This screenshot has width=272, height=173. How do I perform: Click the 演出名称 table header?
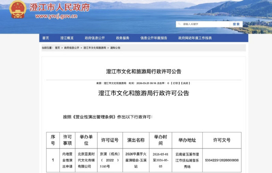click(136, 140)
